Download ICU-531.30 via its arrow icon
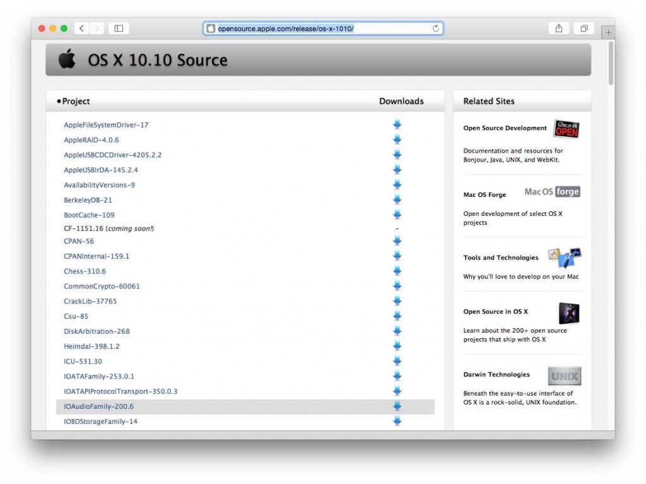This screenshot has width=646, height=484. point(397,361)
